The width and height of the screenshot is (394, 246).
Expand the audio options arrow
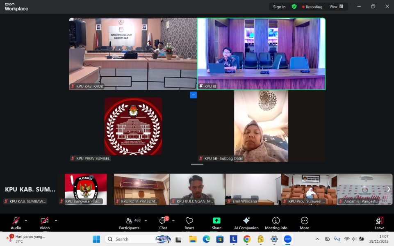tap(26, 221)
